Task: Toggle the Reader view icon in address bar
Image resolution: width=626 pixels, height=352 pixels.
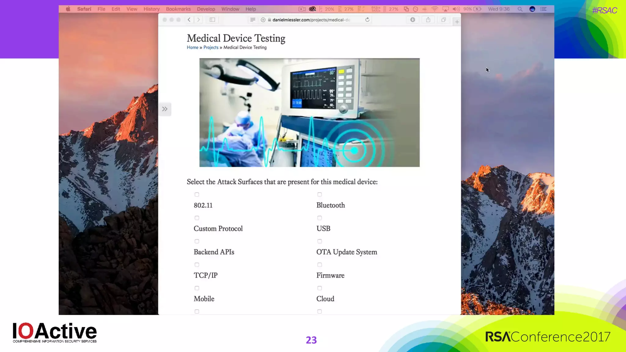Action: 252,20
